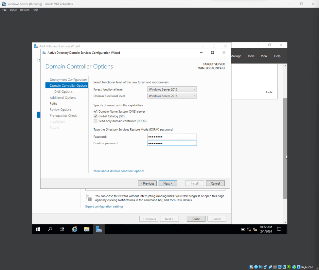
Task: Open clock showing 10:52 AM 2/1/2024
Action: pos(266,229)
